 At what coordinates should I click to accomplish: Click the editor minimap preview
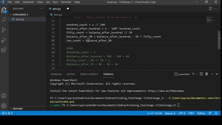pyautogui.click(x=211, y=19)
